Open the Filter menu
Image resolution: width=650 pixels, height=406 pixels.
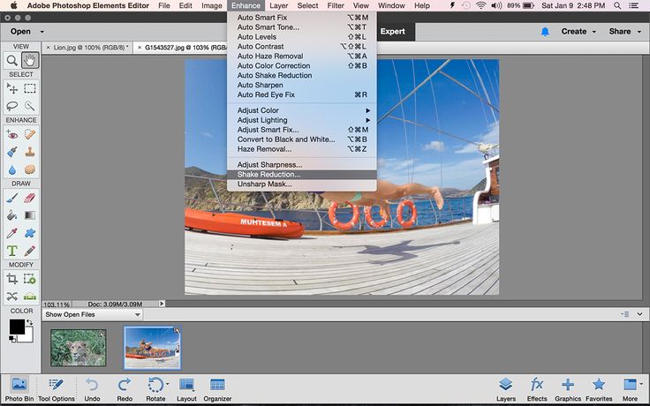click(336, 5)
